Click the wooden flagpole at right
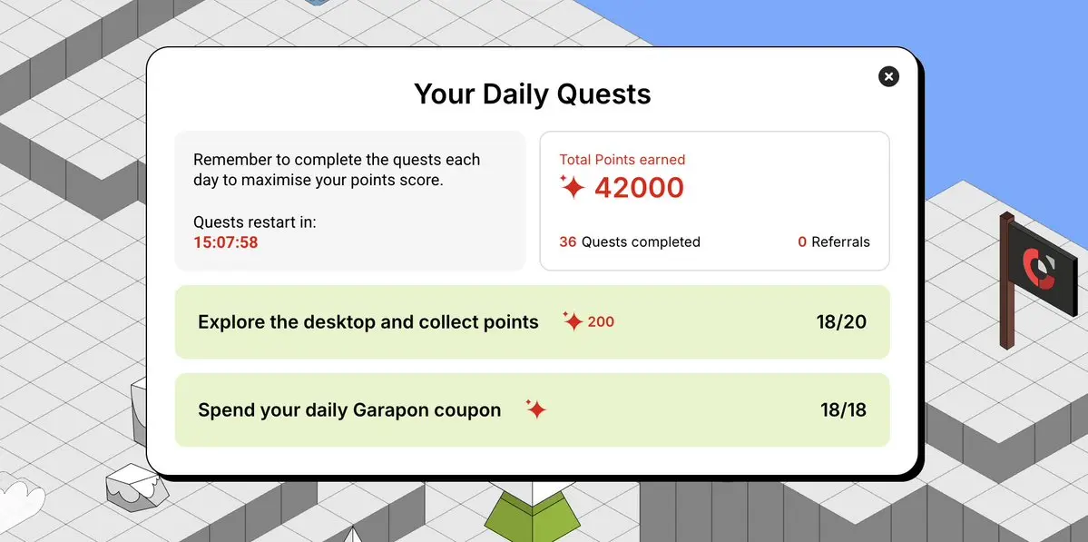Screen dimensions: 1088x542 pos(1007,281)
